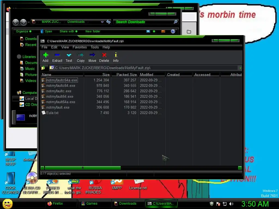Open the 7-Zip Edit menu
Image resolution: width=279 pixels, height=209 pixels.
coord(54,47)
